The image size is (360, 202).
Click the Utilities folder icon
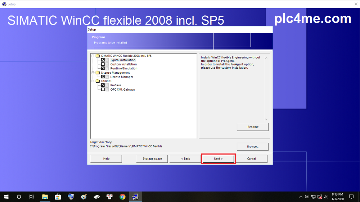98,81
